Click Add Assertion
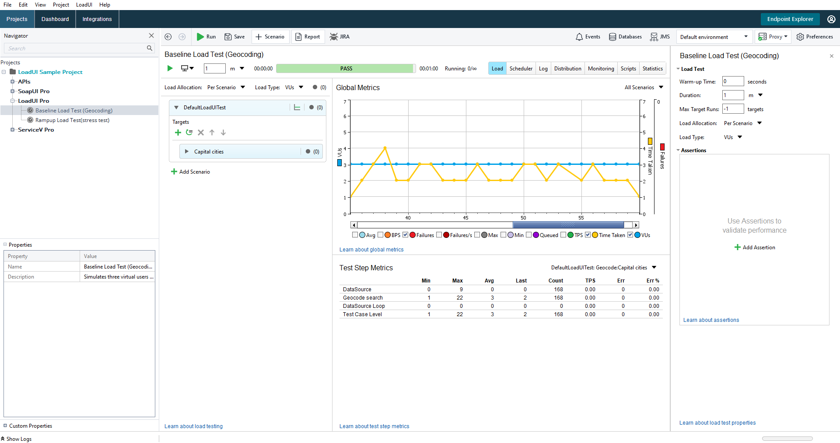The image size is (840, 443). (755, 248)
